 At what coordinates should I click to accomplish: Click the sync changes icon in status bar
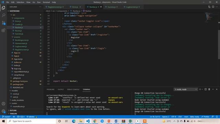click(x=14, y=117)
